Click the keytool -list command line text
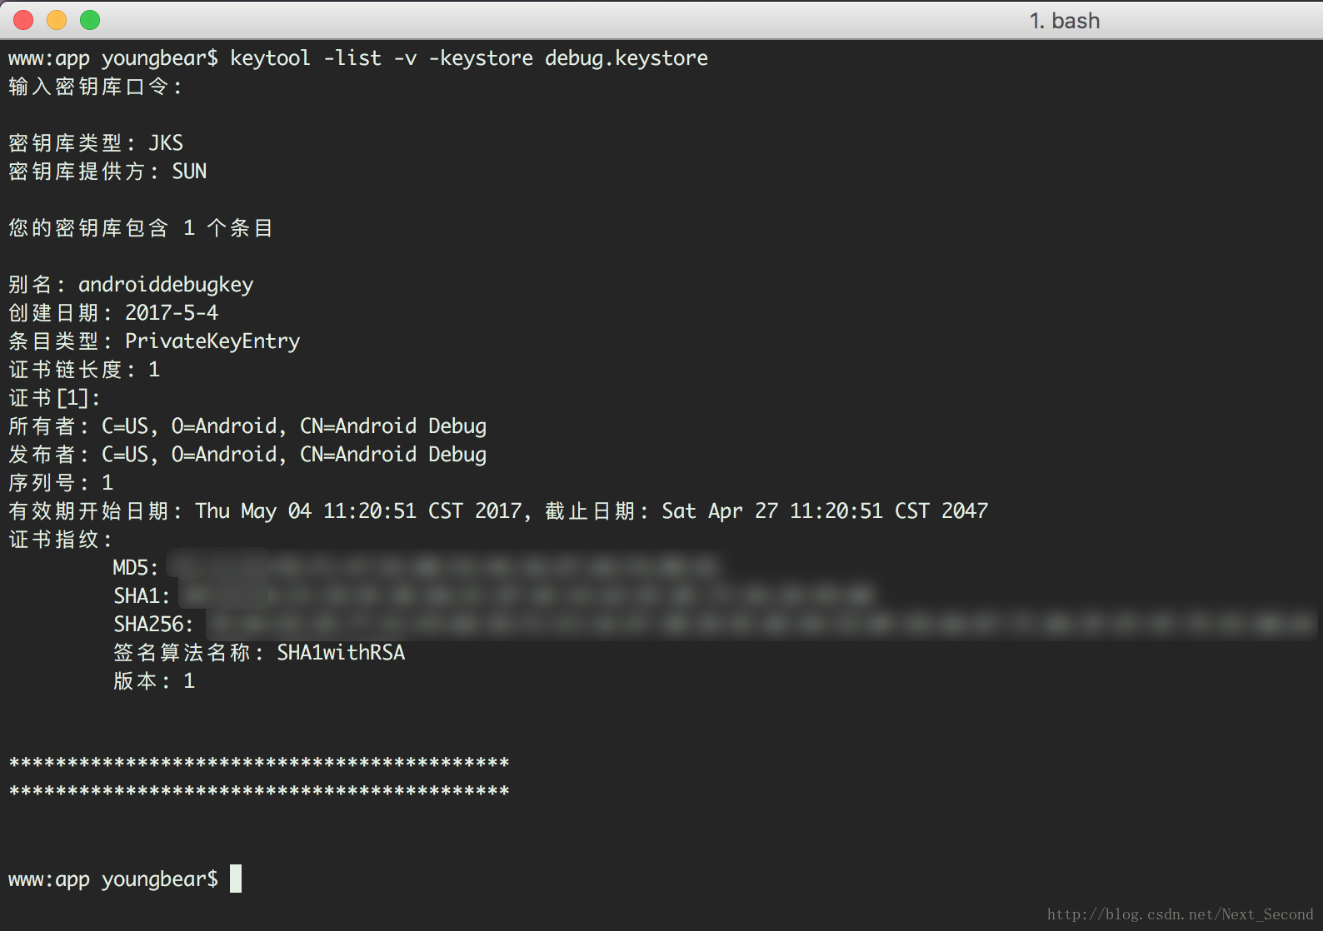 click(x=469, y=58)
